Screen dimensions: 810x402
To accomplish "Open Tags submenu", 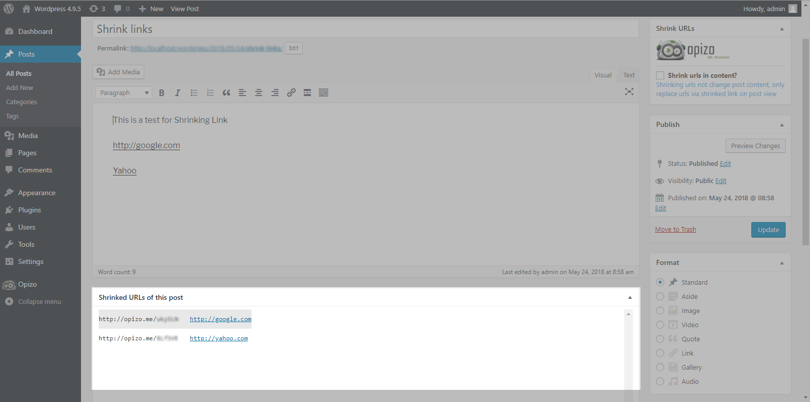I will [x=13, y=116].
